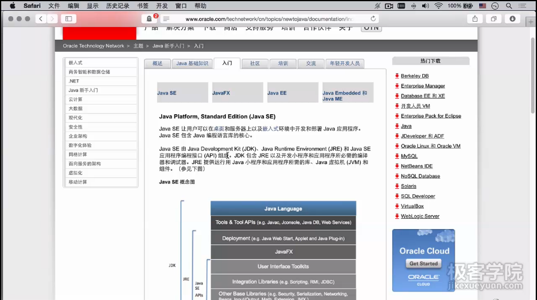Open the 开发 menu
Screen dimensions: 537x300
pos(162,6)
